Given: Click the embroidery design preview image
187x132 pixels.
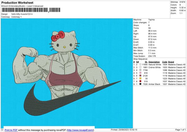Looking at the screenshot, I should coord(67,73).
